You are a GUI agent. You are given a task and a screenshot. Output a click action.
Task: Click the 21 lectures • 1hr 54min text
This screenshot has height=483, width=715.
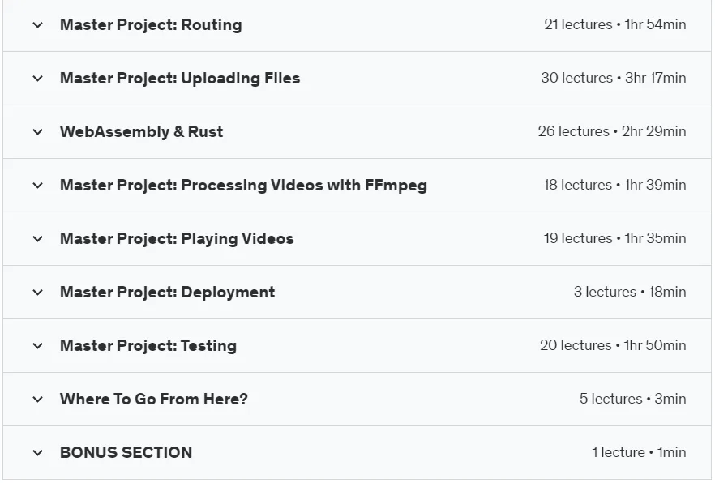coord(615,24)
